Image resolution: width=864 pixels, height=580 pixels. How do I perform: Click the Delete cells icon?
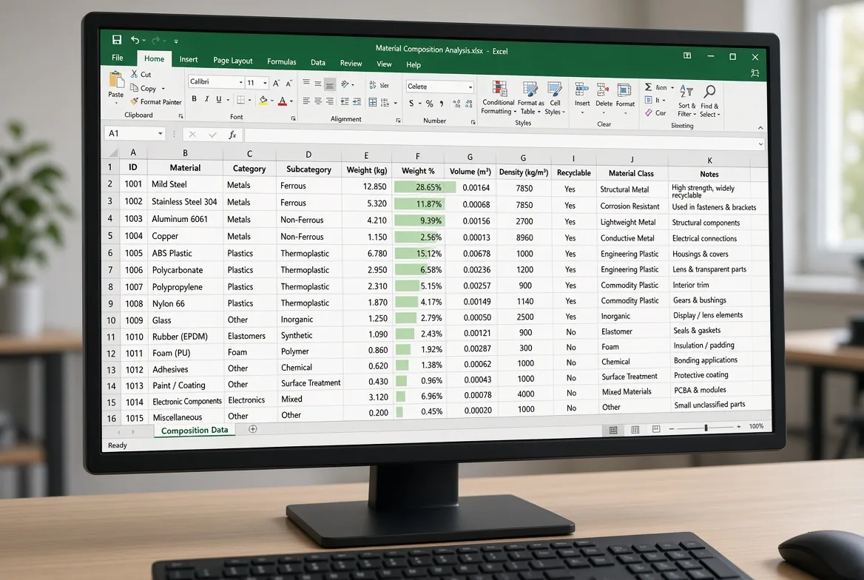pyautogui.click(x=603, y=90)
